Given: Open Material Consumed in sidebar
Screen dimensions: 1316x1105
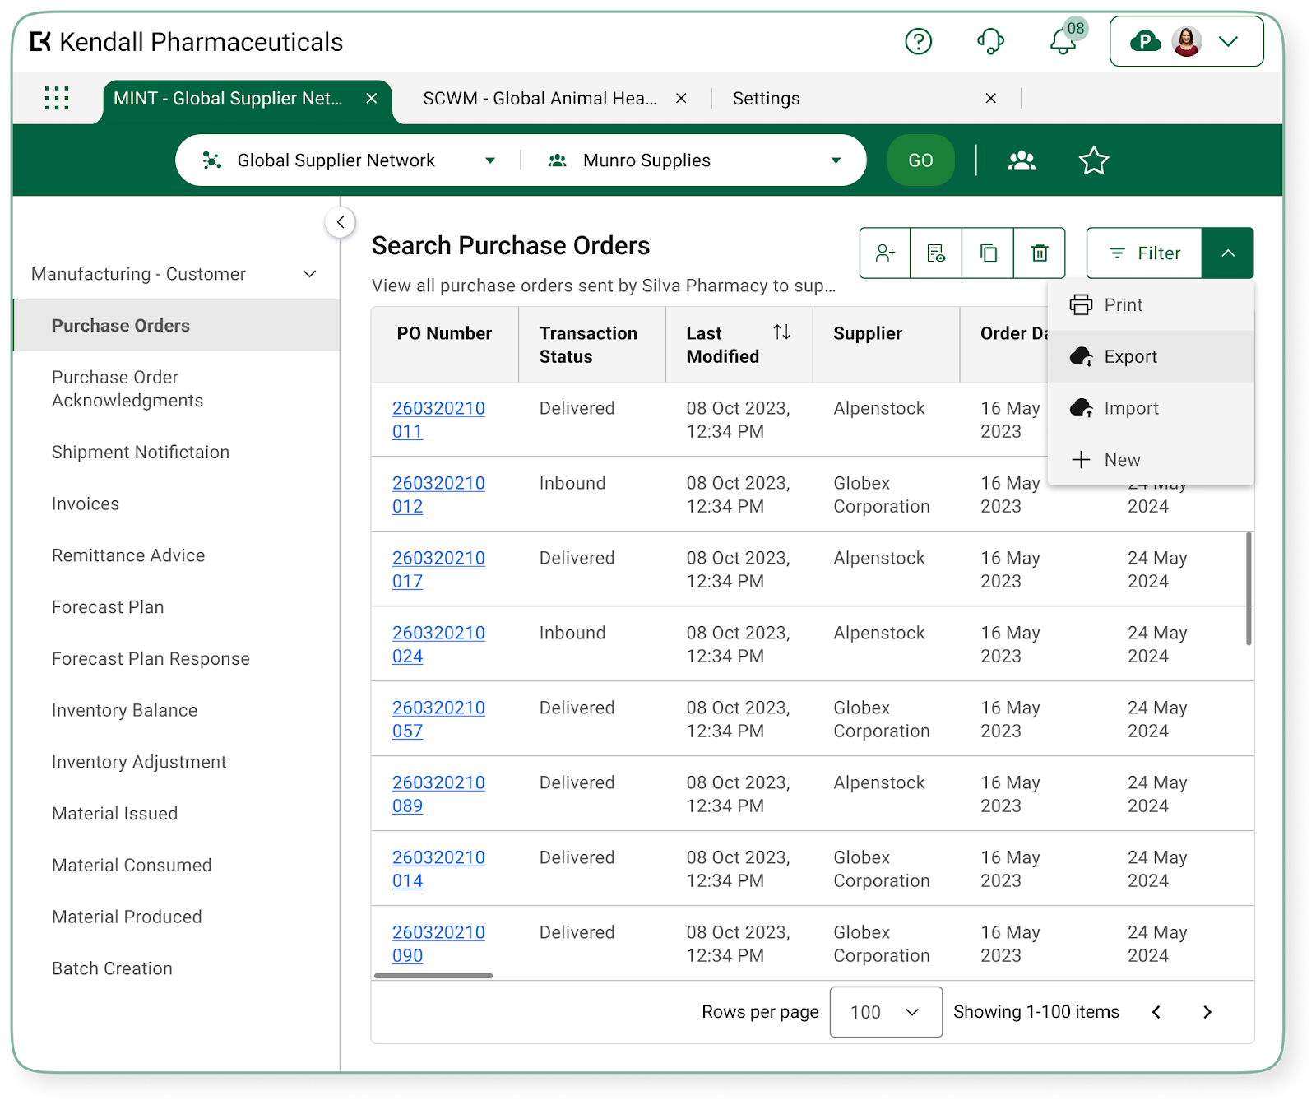Looking at the screenshot, I should click(x=132, y=866).
